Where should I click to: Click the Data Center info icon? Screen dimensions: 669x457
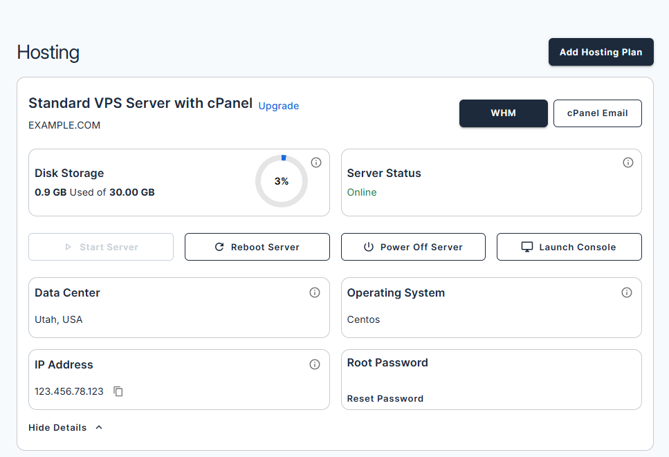(315, 292)
